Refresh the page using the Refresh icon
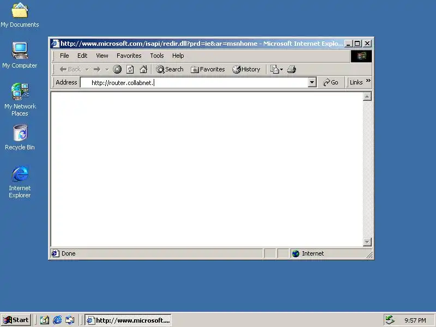 point(130,69)
